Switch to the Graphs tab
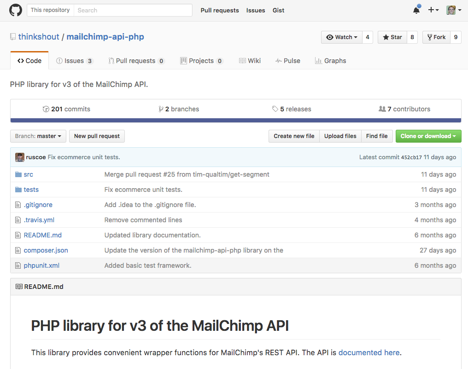This screenshot has height=369, width=468. [330, 61]
